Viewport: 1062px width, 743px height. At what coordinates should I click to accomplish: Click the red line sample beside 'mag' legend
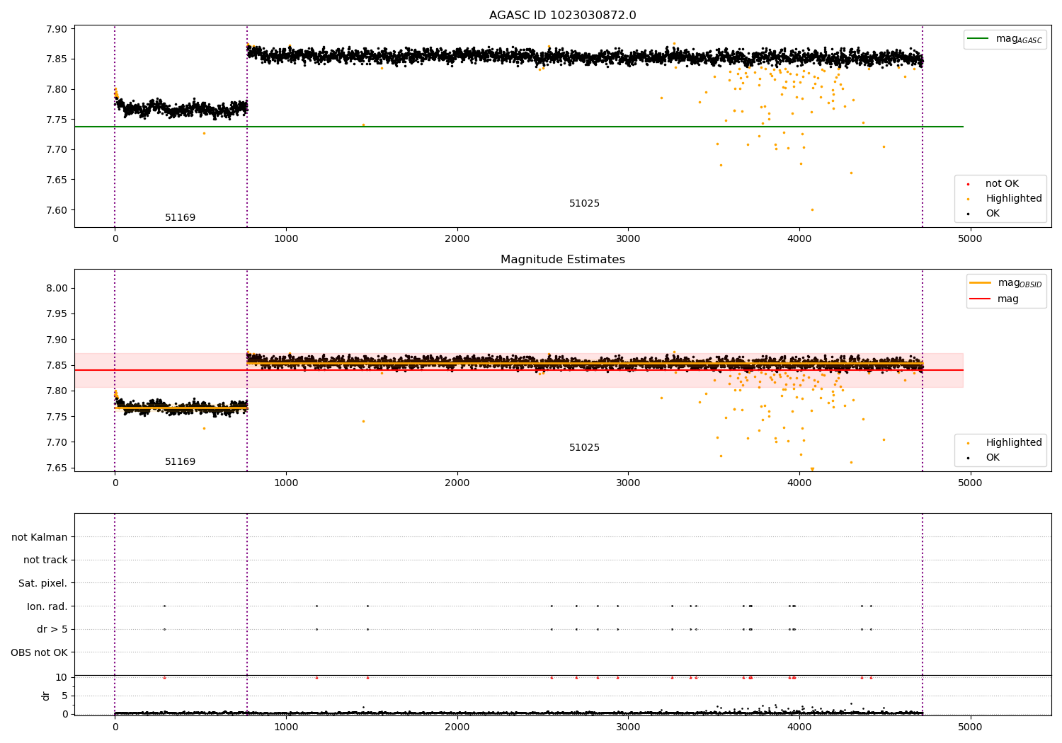click(981, 299)
